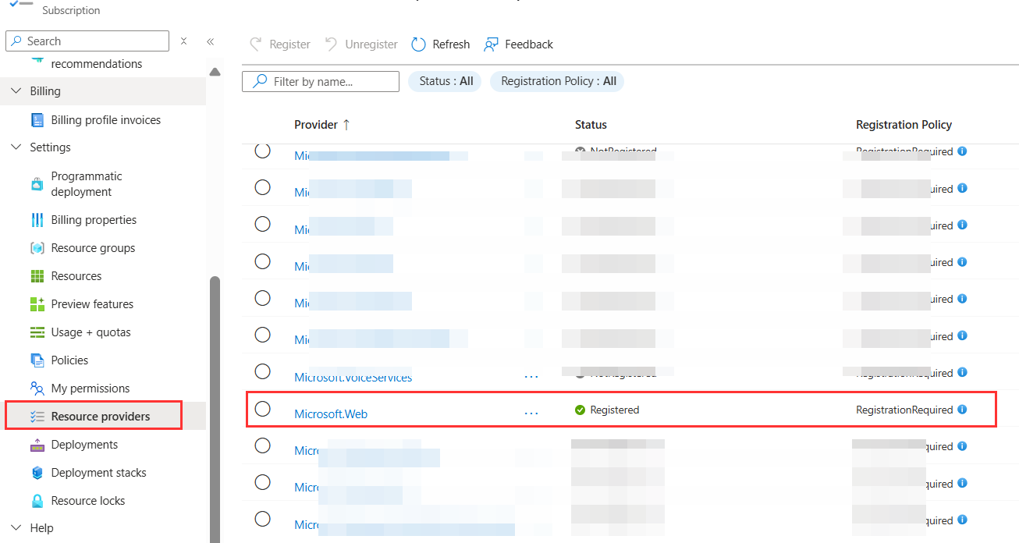Click the Subscription icon at the top left
Screen dimensions: 1019x543
click(20, 5)
